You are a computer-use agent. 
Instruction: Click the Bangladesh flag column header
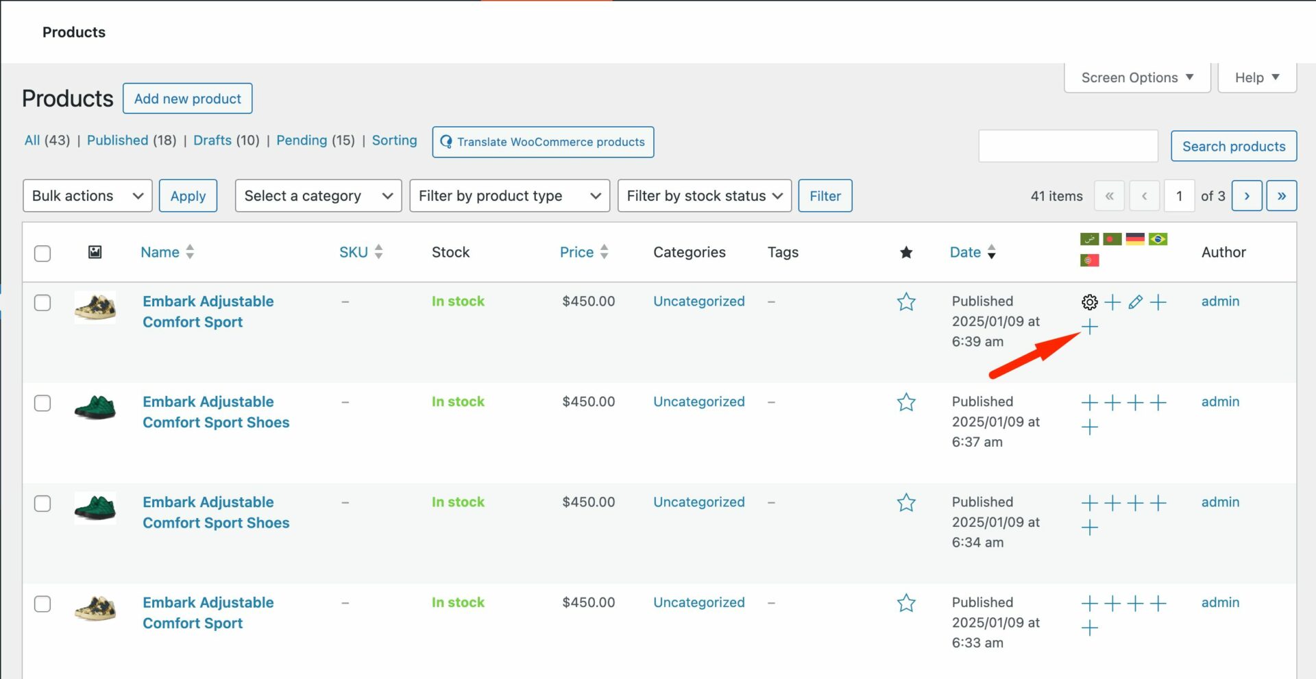[1112, 239]
